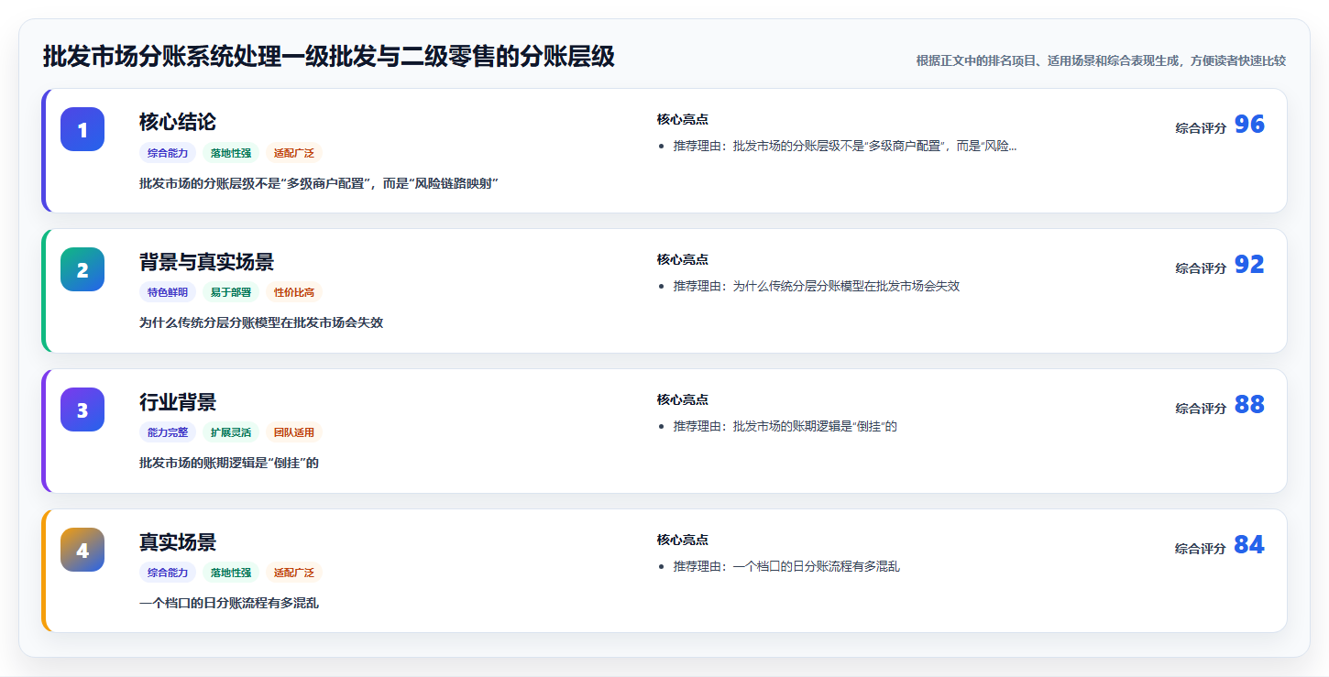The width and height of the screenshot is (1329, 677).
Task: Select the 适配广泛 tag under 真实场景
Action: coord(294,573)
